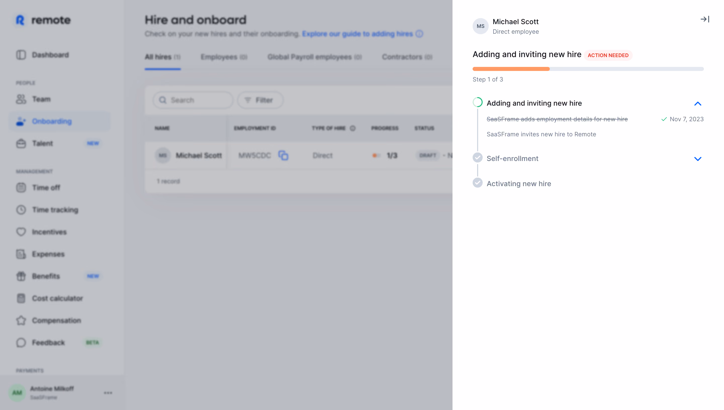Click the Time off calendar icon
This screenshot has height=410, width=724.
click(21, 188)
